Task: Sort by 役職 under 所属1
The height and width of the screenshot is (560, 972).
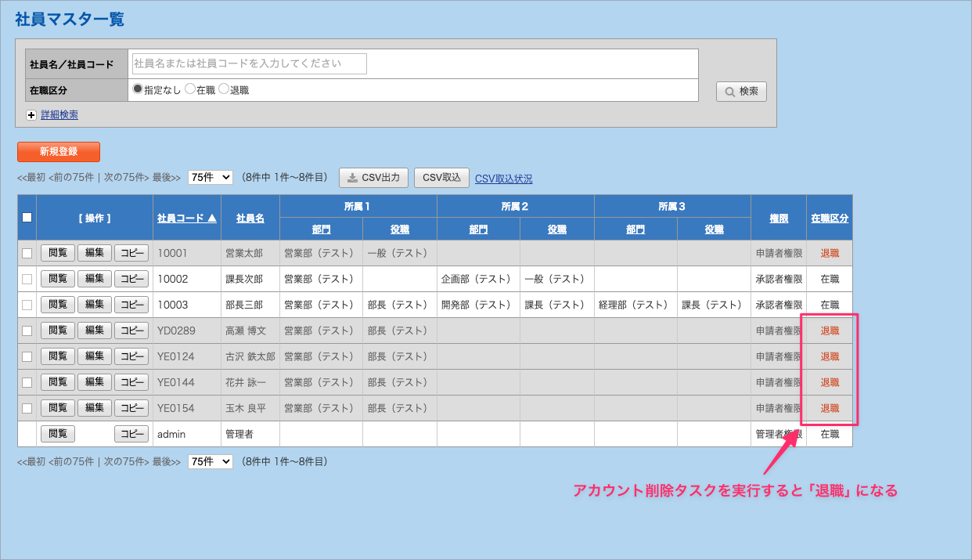Action: coord(400,229)
